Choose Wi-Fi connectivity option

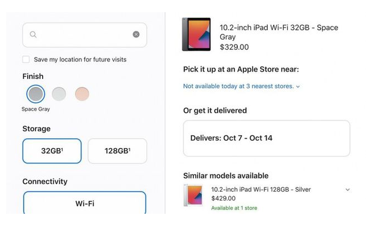tap(84, 203)
